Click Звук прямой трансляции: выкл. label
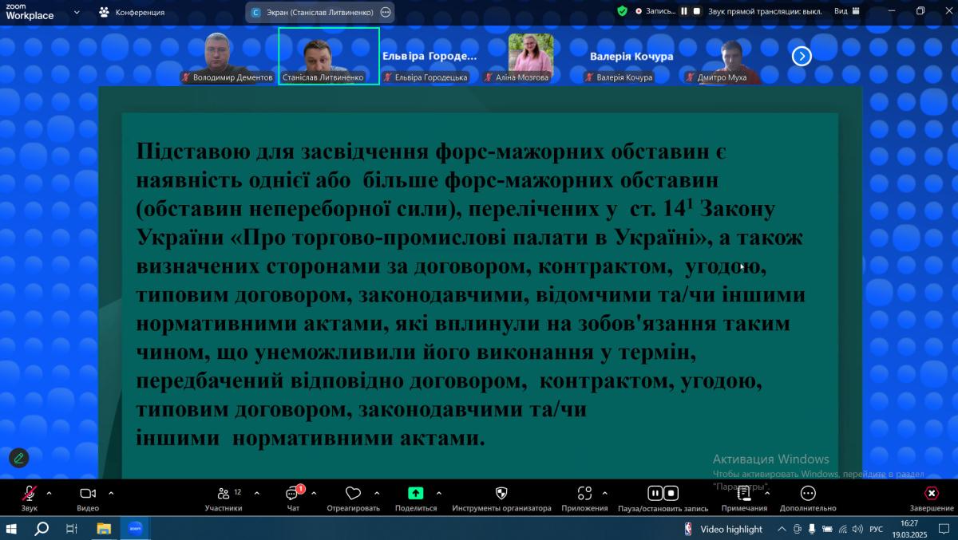 coord(765,11)
